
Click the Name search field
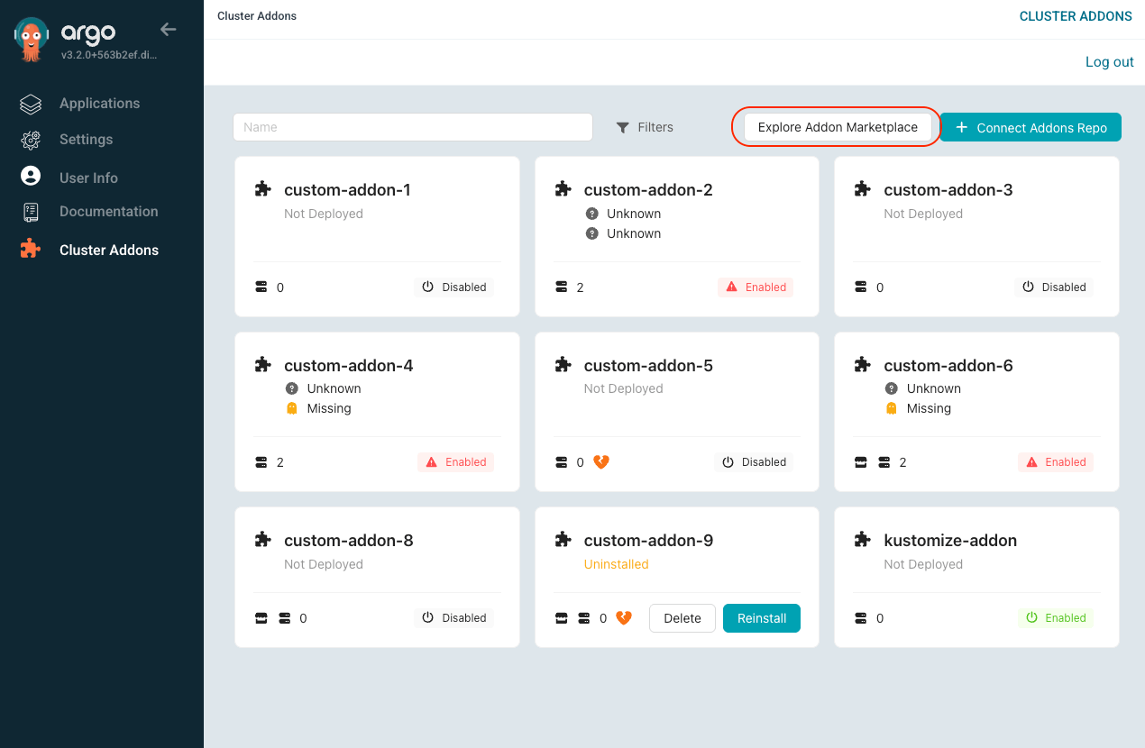(413, 127)
